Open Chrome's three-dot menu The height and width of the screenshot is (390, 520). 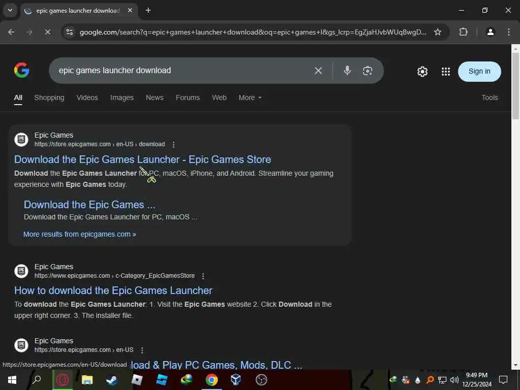[509, 32]
